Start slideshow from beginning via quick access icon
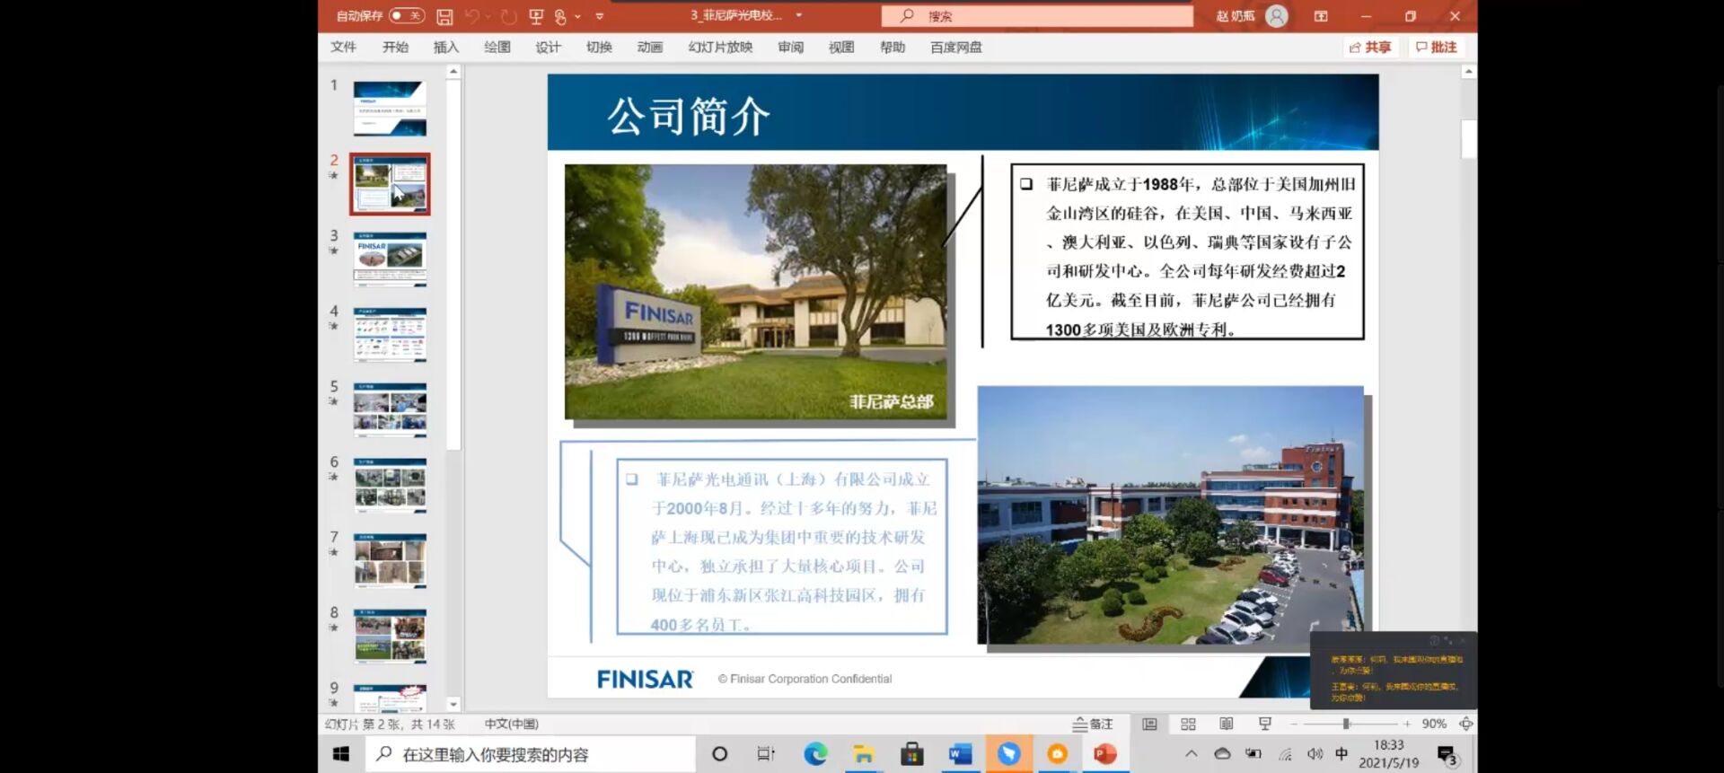Screen dimensions: 1724x773 coord(536,16)
